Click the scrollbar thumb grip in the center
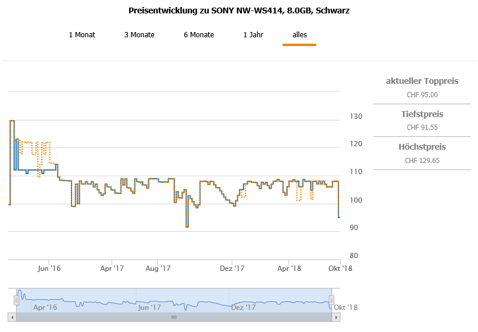Viewport: 478px width, 332px height. pyautogui.click(x=173, y=317)
